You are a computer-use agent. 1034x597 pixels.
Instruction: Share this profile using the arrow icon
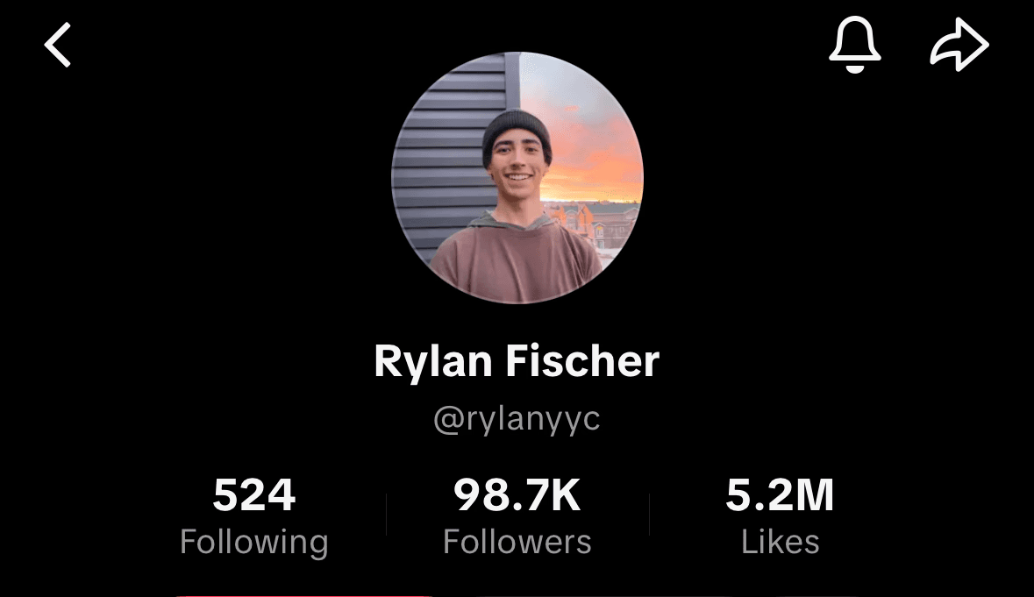click(959, 45)
